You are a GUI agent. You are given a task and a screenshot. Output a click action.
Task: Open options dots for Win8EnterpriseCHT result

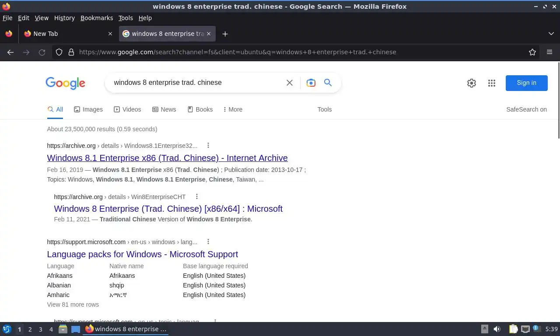pyautogui.click(x=197, y=196)
